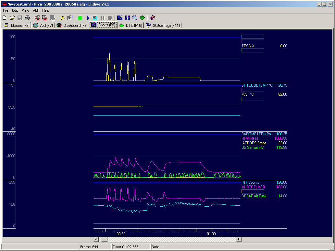The width and height of the screenshot is (335, 251).
Task: Click the scrollbar right arrow
Action: tap(239, 239)
